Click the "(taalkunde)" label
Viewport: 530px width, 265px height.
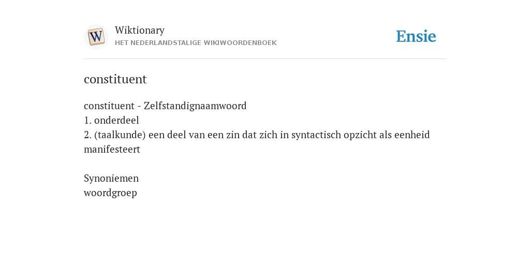(120, 135)
